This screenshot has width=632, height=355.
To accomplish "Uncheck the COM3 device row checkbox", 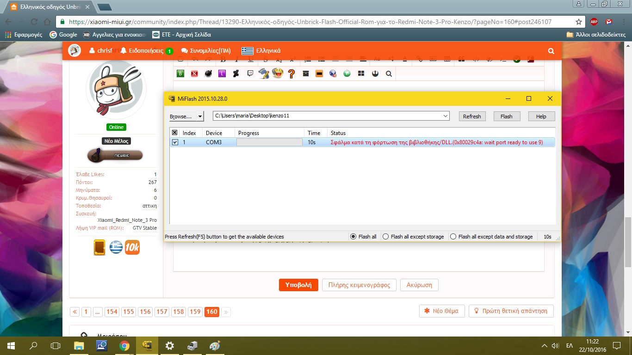I will 175,142.
